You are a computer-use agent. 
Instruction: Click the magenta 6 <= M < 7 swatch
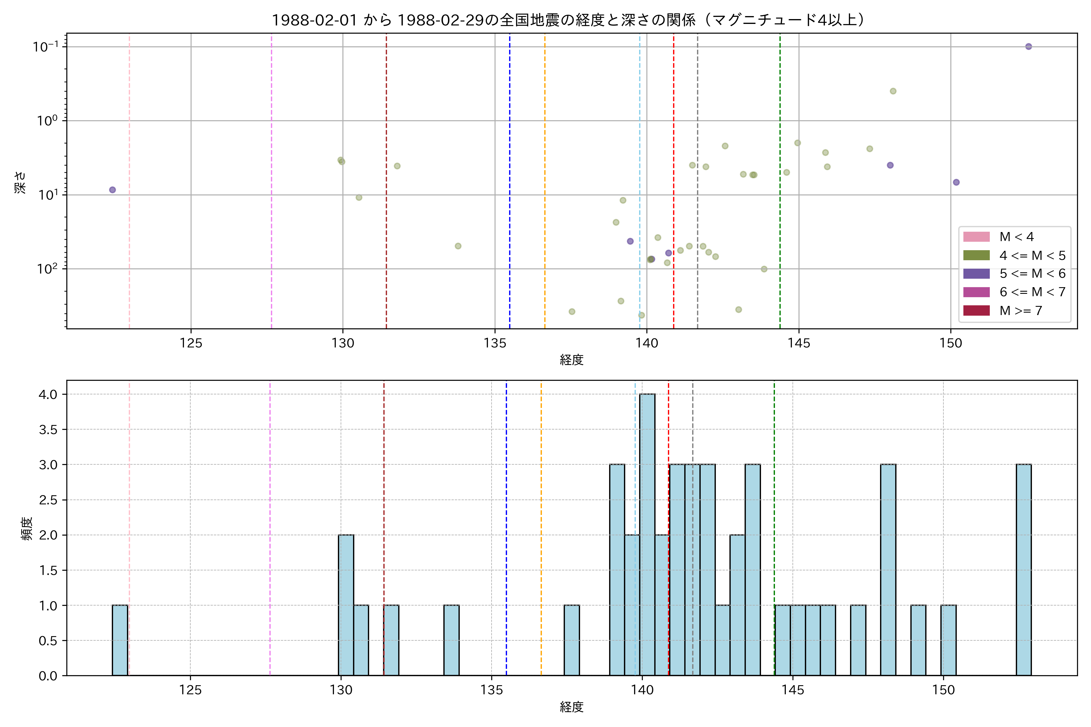pyautogui.click(x=976, y=292)
